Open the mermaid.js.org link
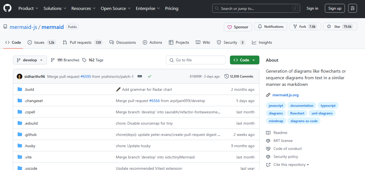Screen dimensions: 365x170 coord(286,95)
